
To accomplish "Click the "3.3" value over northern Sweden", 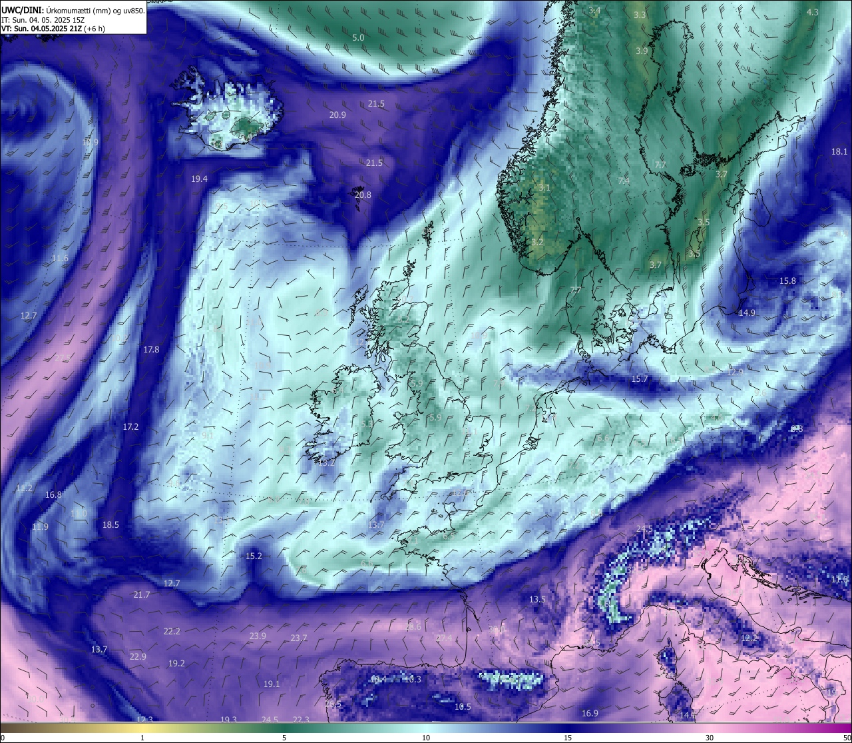I will click(x=640, y=15).
